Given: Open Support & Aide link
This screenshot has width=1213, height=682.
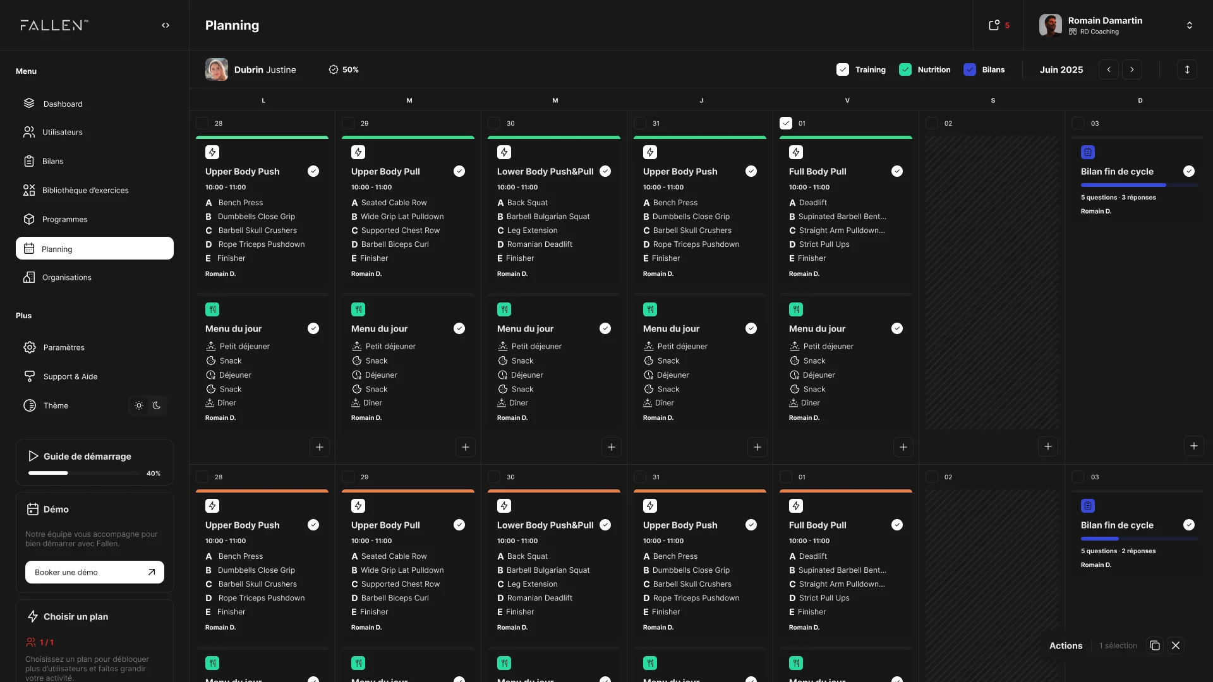Looking at the screenshot, I should pyautogui.click(x=95, y=376).
